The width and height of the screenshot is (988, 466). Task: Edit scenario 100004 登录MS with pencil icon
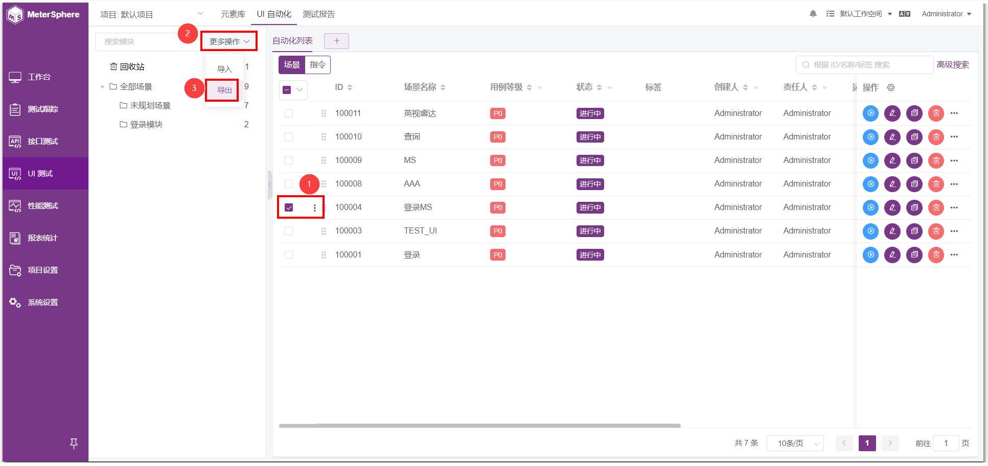(x=892, y=207)
